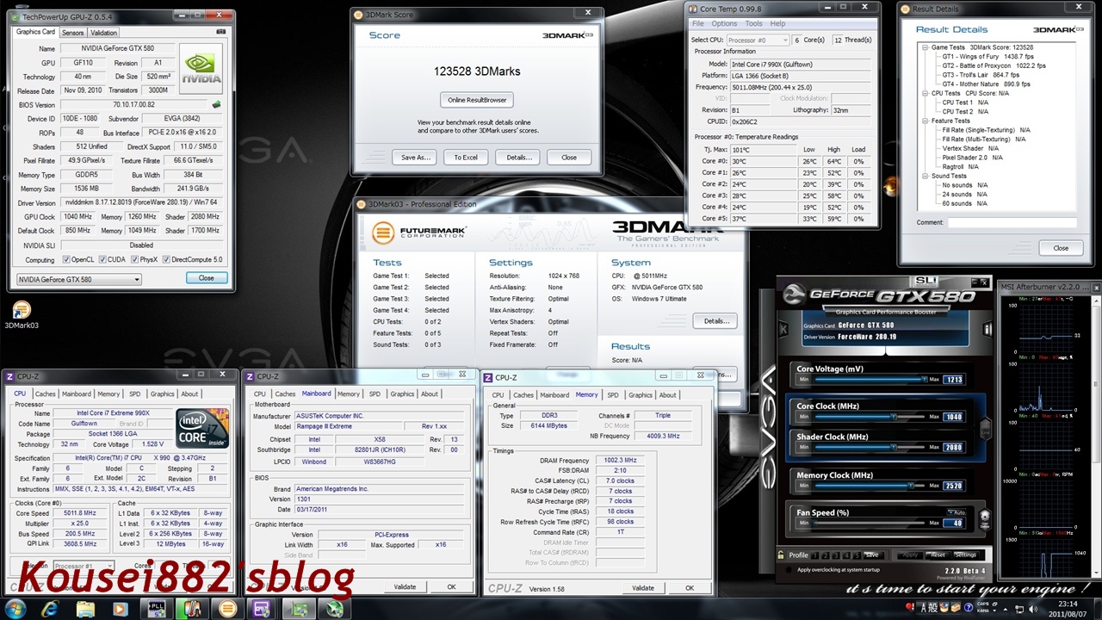Click the Link clocks button in EVGA Precision
The image size is (1102, 620).
[985, 428]
